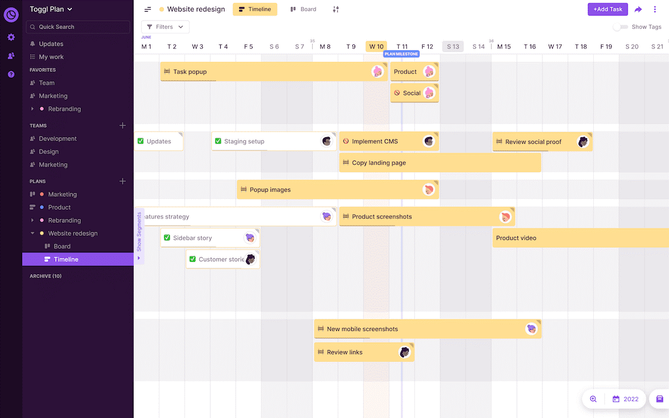Collapse sidebar using the hamburger menu icon
The width and height of the screenshot is (669, 418).
tap(148, 9)
